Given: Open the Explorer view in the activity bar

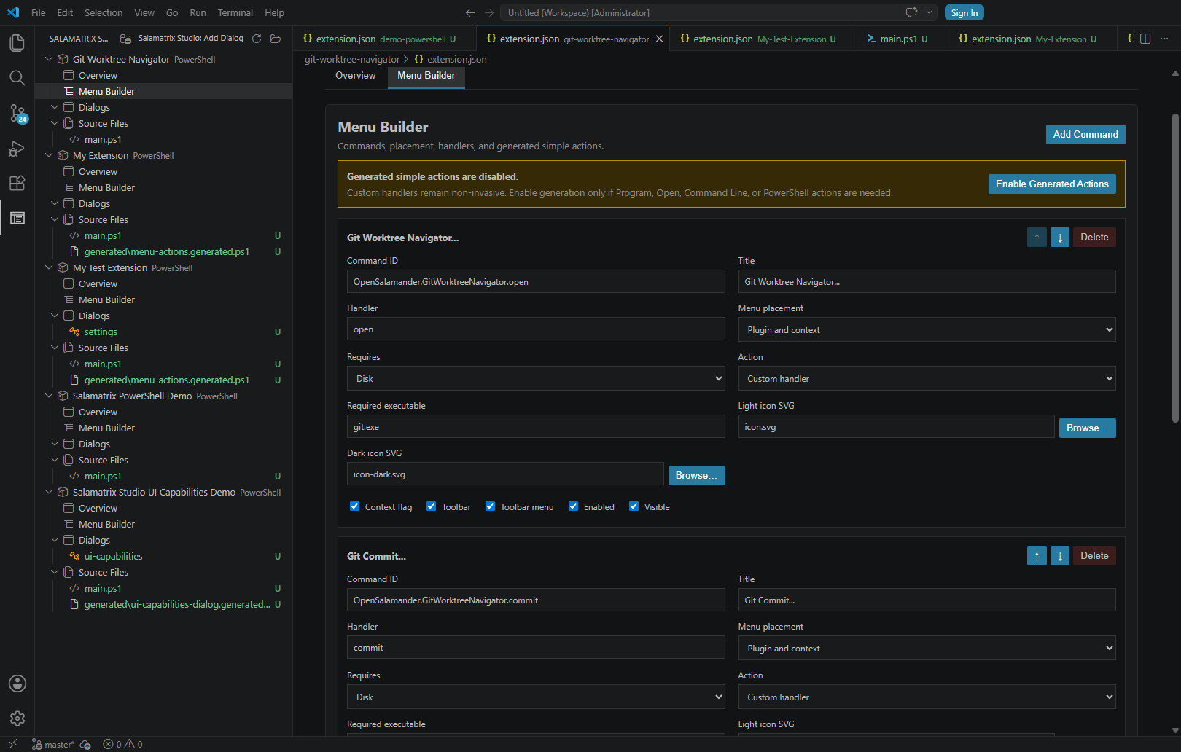Looking at the screenshot, I should point(17,43).
